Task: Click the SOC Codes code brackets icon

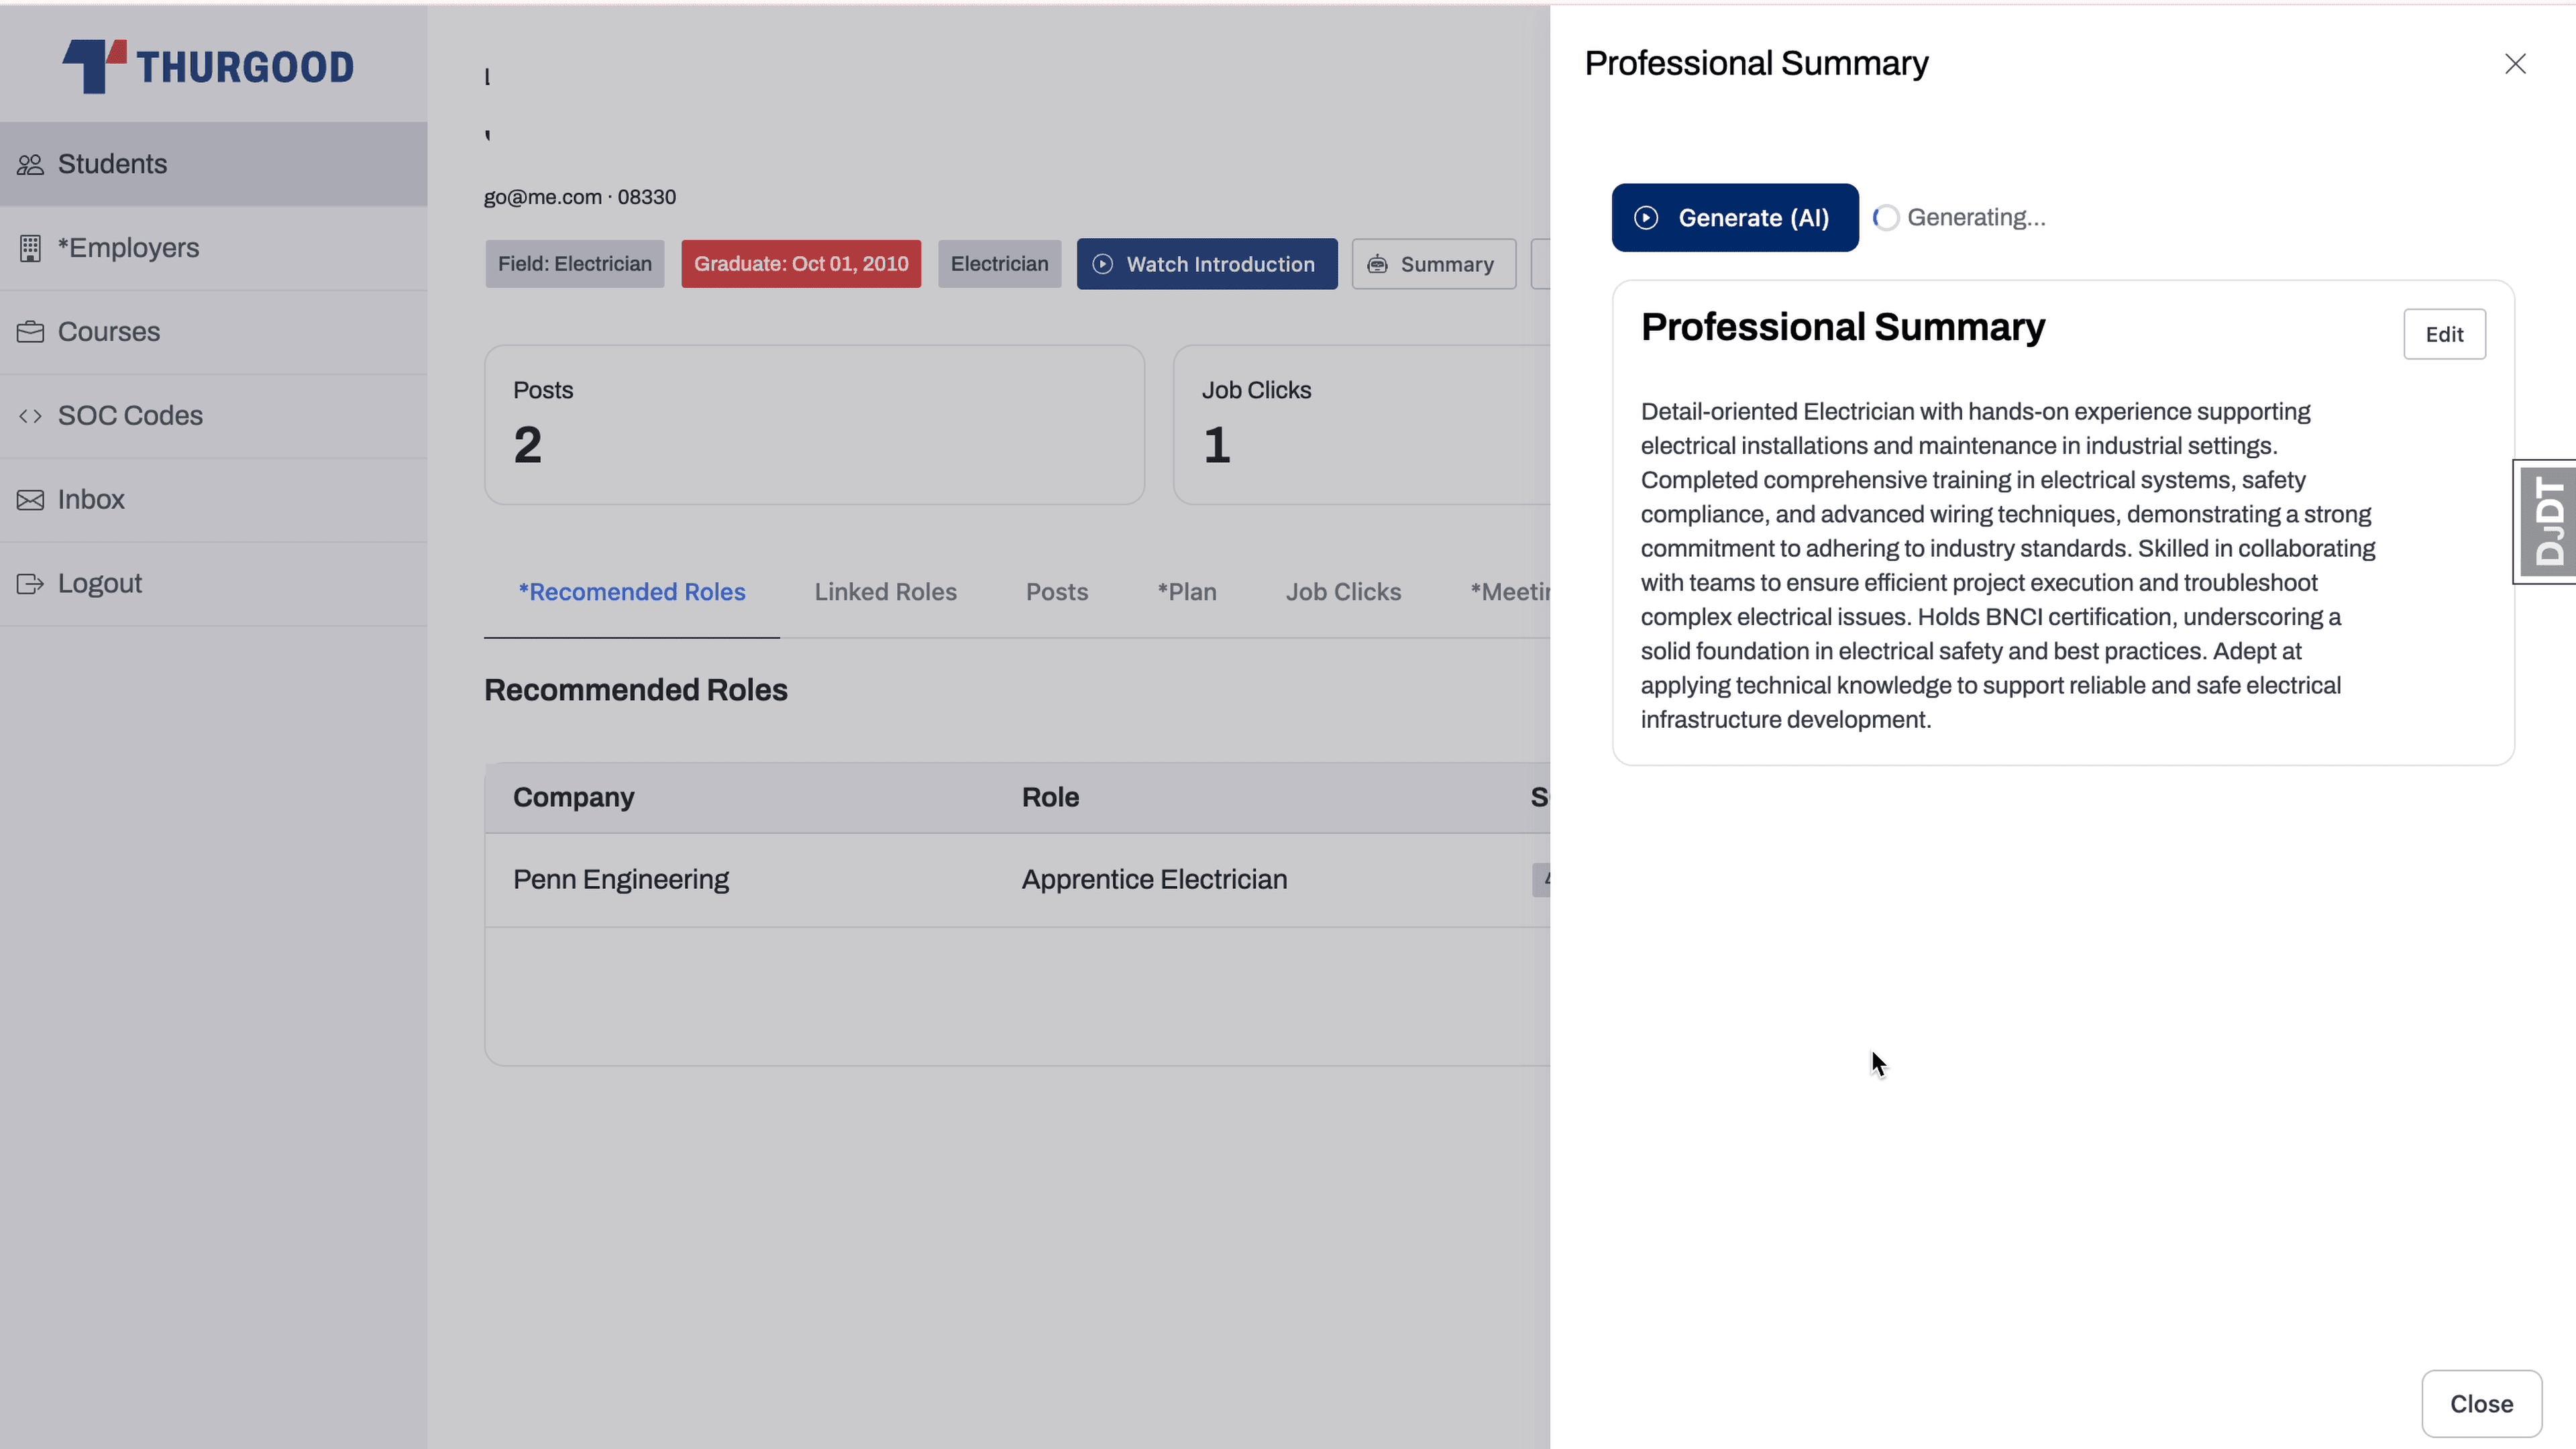Action: click(31, 415)
